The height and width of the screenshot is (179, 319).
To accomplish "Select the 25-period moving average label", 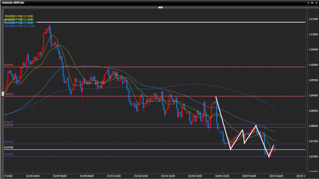I will tap(19, 19).
